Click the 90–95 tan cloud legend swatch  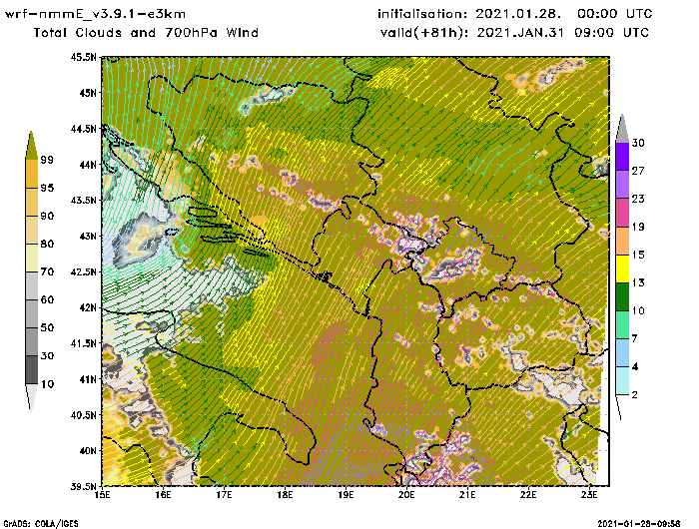(32, 202)
